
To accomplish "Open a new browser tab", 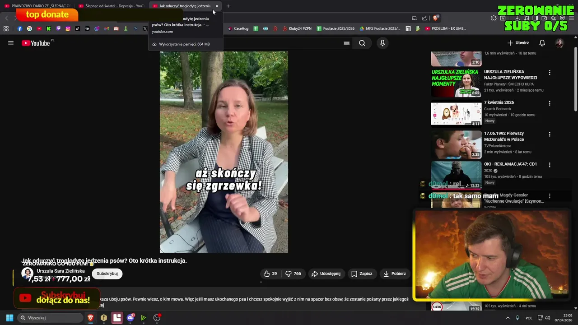I will (228, 6).
